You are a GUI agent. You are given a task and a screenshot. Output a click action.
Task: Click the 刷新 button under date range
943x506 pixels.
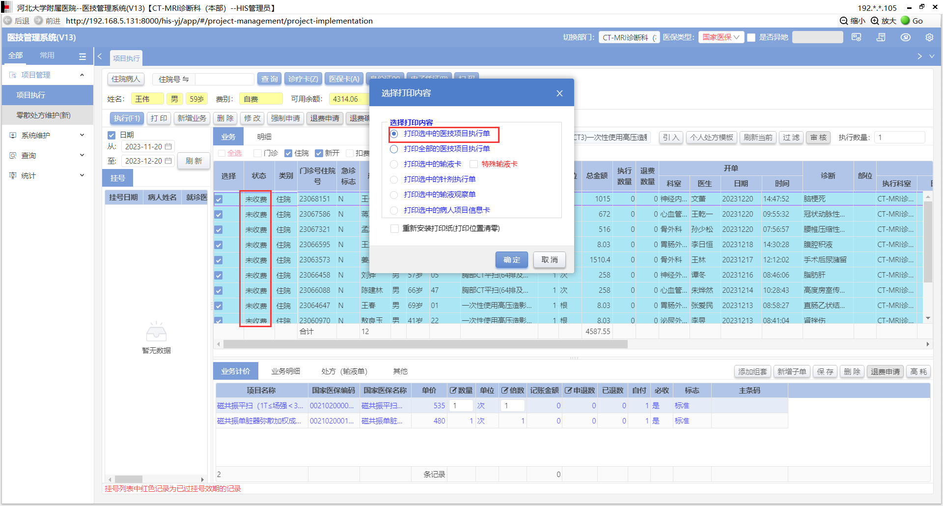coord(194,161)
